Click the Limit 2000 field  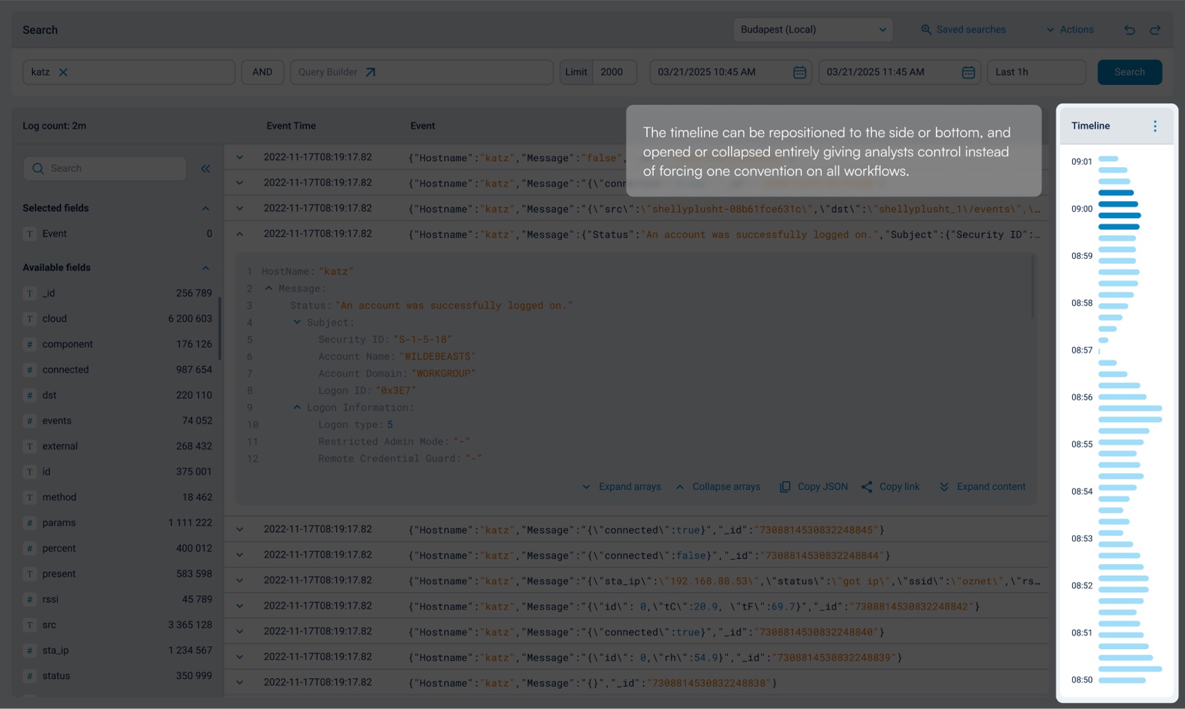click(x=598, y=72)
